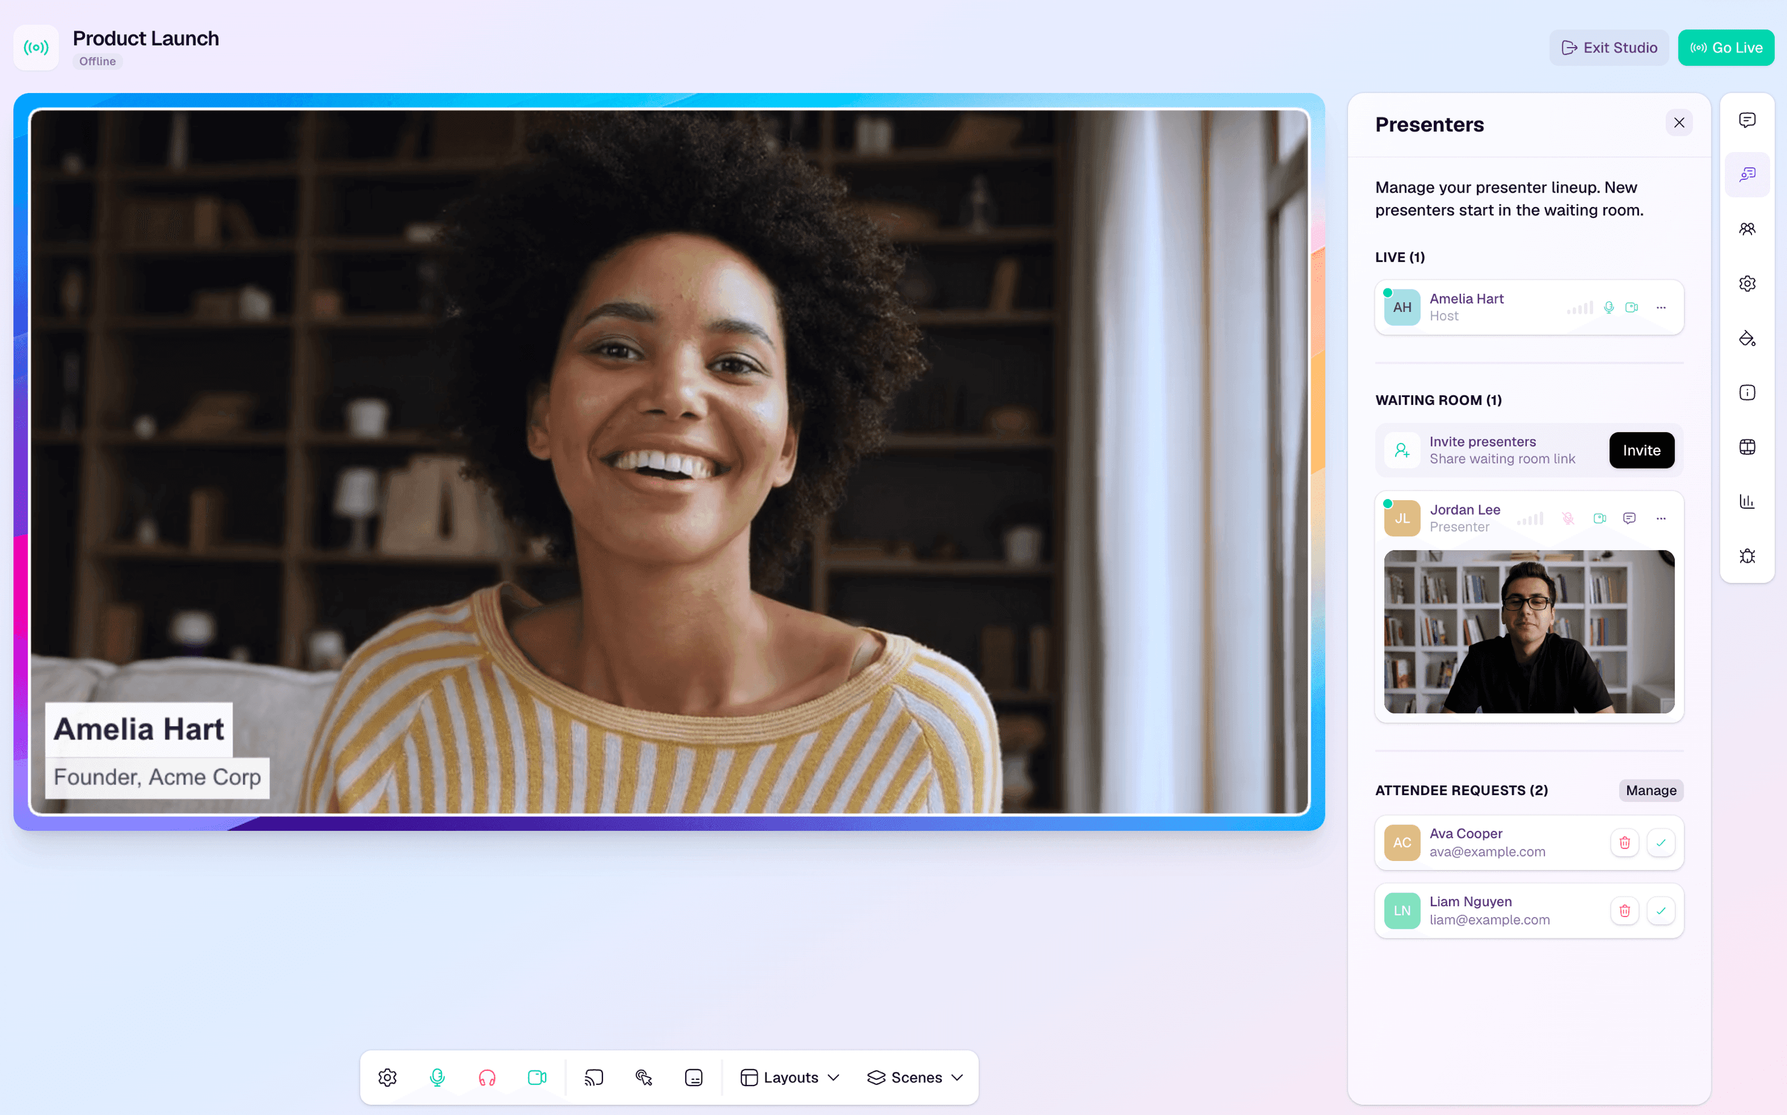Click the Offline status badge

click(97, 61)
